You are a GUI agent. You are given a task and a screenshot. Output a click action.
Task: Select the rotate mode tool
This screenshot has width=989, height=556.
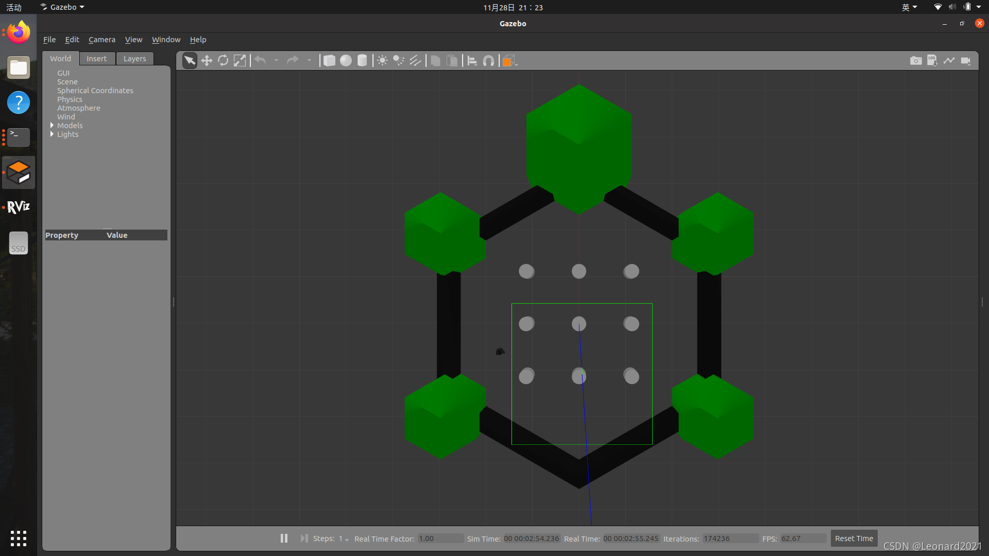click(x=223, y=61)
